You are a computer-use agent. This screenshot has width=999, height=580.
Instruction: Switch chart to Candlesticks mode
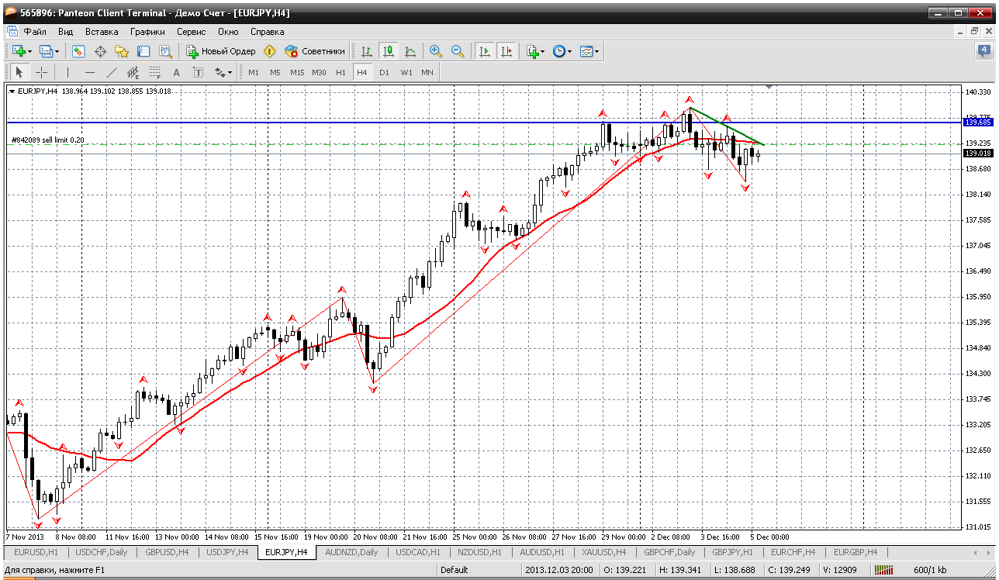click(x=388, y=51)
